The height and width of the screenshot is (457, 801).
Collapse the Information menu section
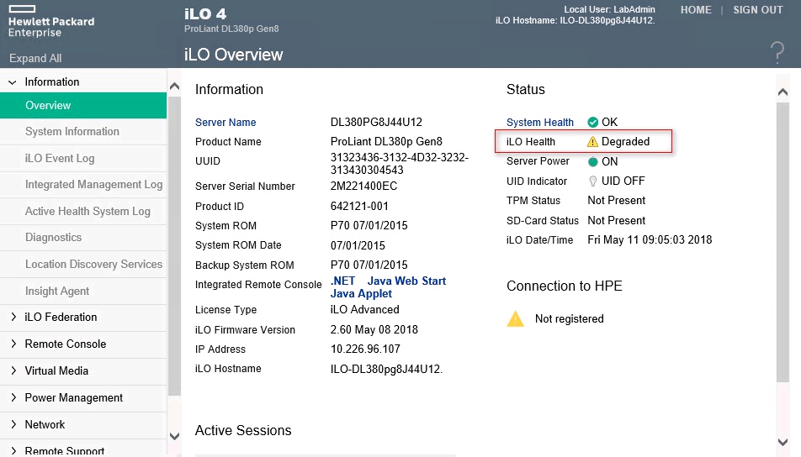(x=13, y=82)
